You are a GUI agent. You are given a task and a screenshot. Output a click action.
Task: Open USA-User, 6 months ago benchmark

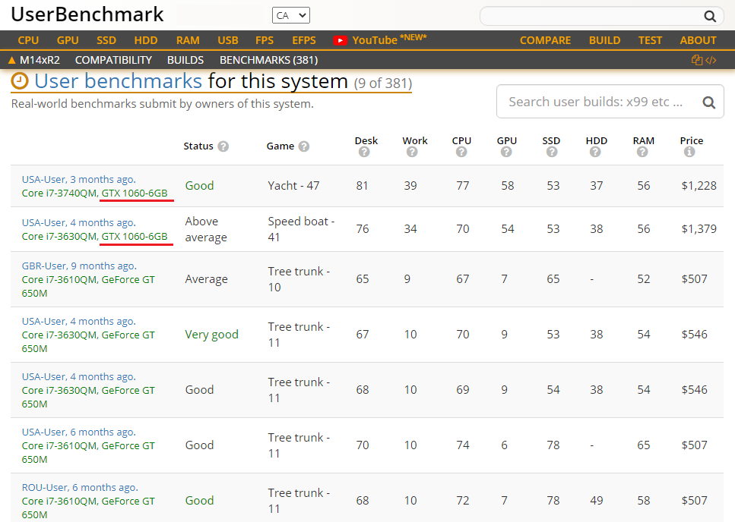click(79, 432)
